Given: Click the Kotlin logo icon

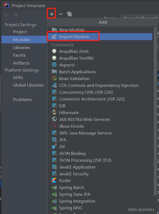Looking at the screenshot, I should [54, 181].
